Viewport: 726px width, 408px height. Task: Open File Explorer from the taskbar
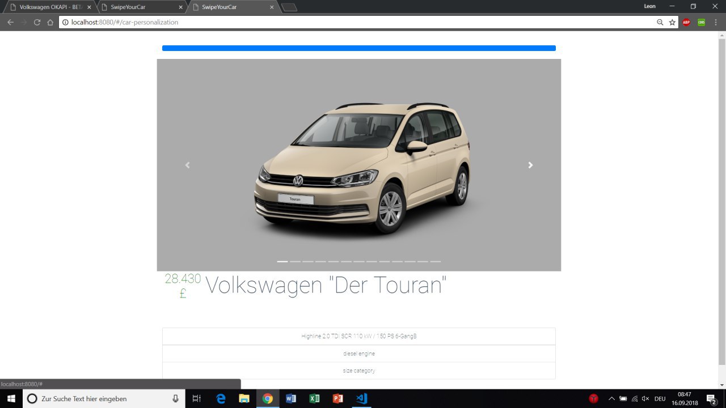244,398
